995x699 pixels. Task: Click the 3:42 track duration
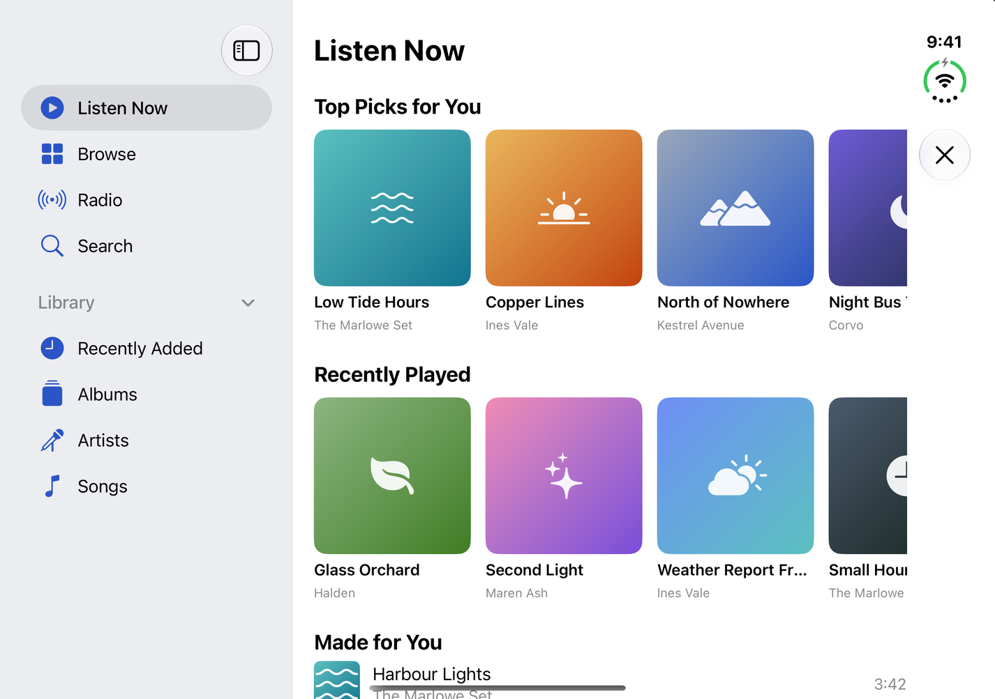tap(890, 684)
